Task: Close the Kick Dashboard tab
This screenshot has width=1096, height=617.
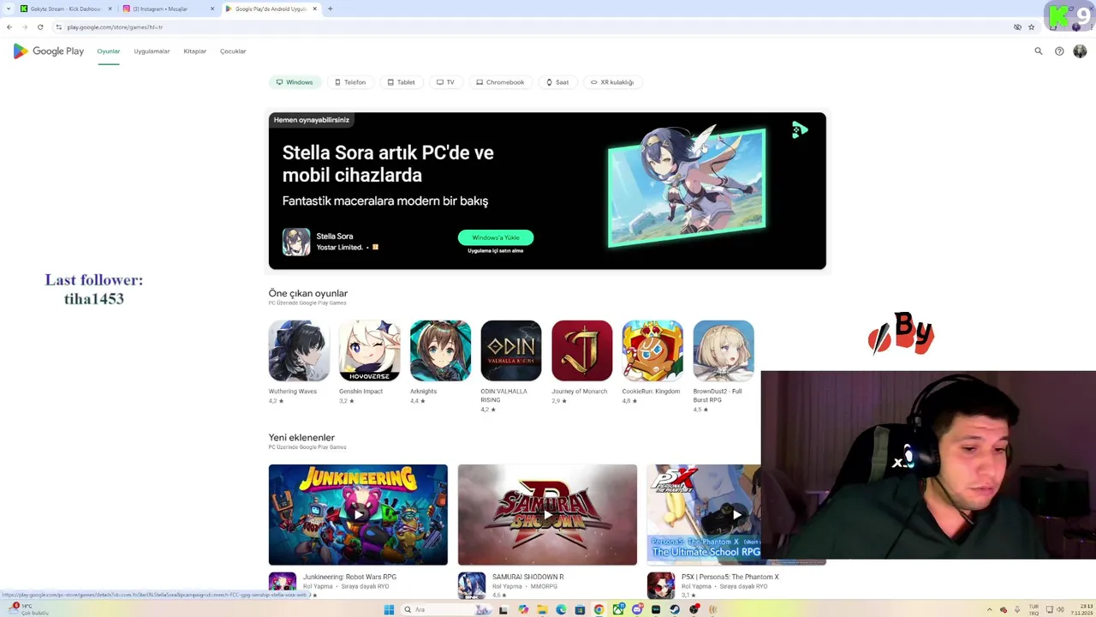Action: pyautogui.click(x=110, y=9)
